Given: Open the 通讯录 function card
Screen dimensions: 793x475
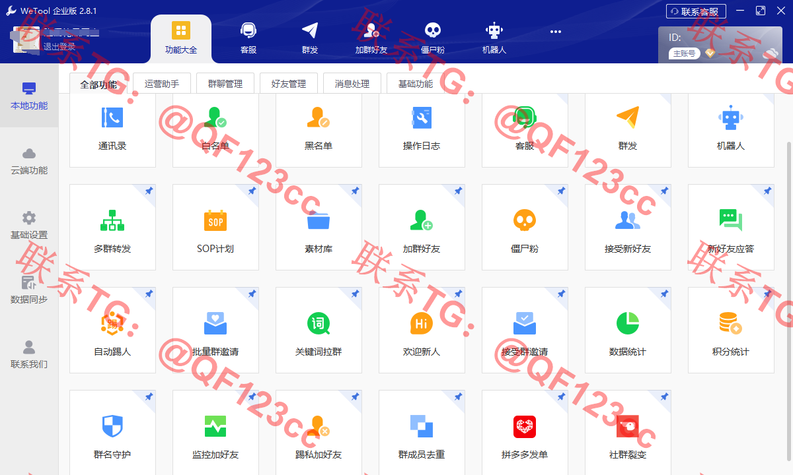Looking at the screenshot, I should (112, 130).
